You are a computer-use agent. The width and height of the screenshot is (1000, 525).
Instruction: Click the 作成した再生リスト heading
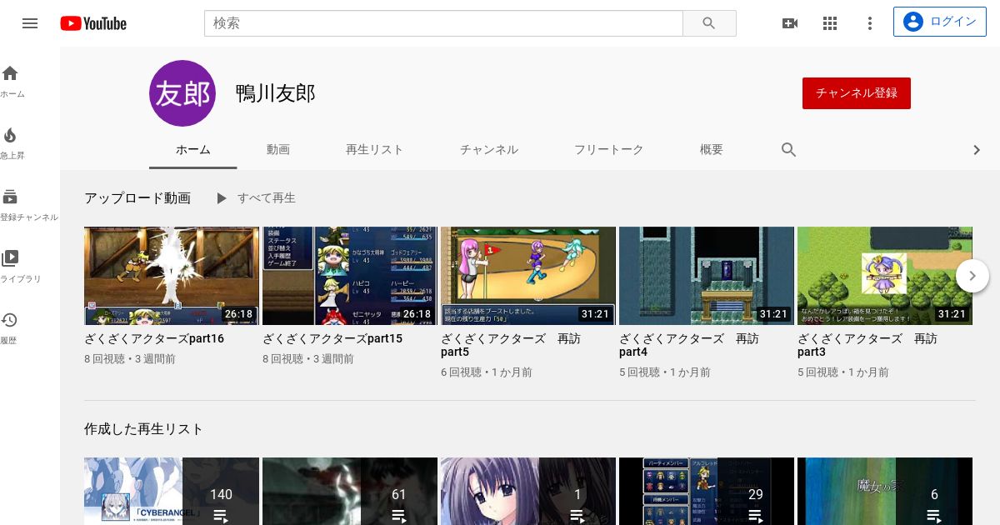click(x=143, y=429)
